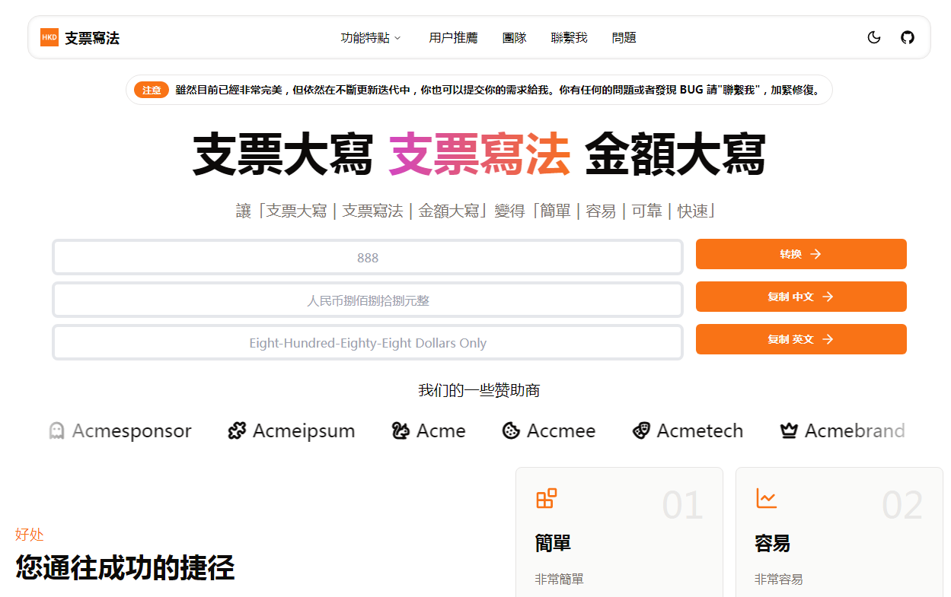Image resolution: width=951 pixels, height=597 pixels.
Task: Select the Acmetech sponsor icon
Action: (x=642, y=430)
